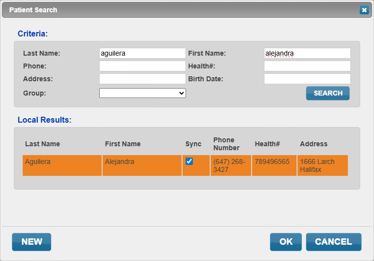374x261 pixels.
Task: Focus the First Name input field
Action: click(x=307, y=53)
